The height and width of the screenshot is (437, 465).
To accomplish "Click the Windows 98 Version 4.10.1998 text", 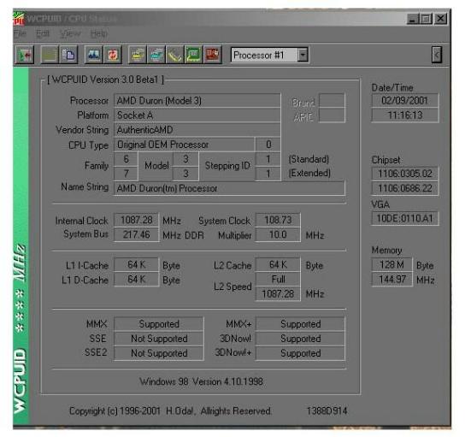I will click(202, 381).
